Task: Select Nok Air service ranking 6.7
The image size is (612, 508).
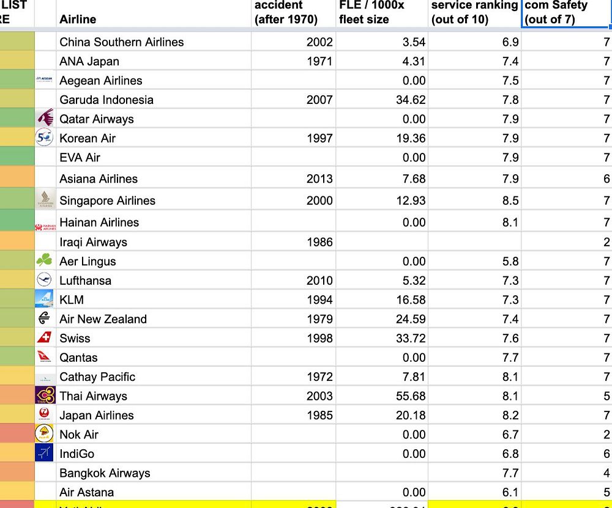Action: 475,434
